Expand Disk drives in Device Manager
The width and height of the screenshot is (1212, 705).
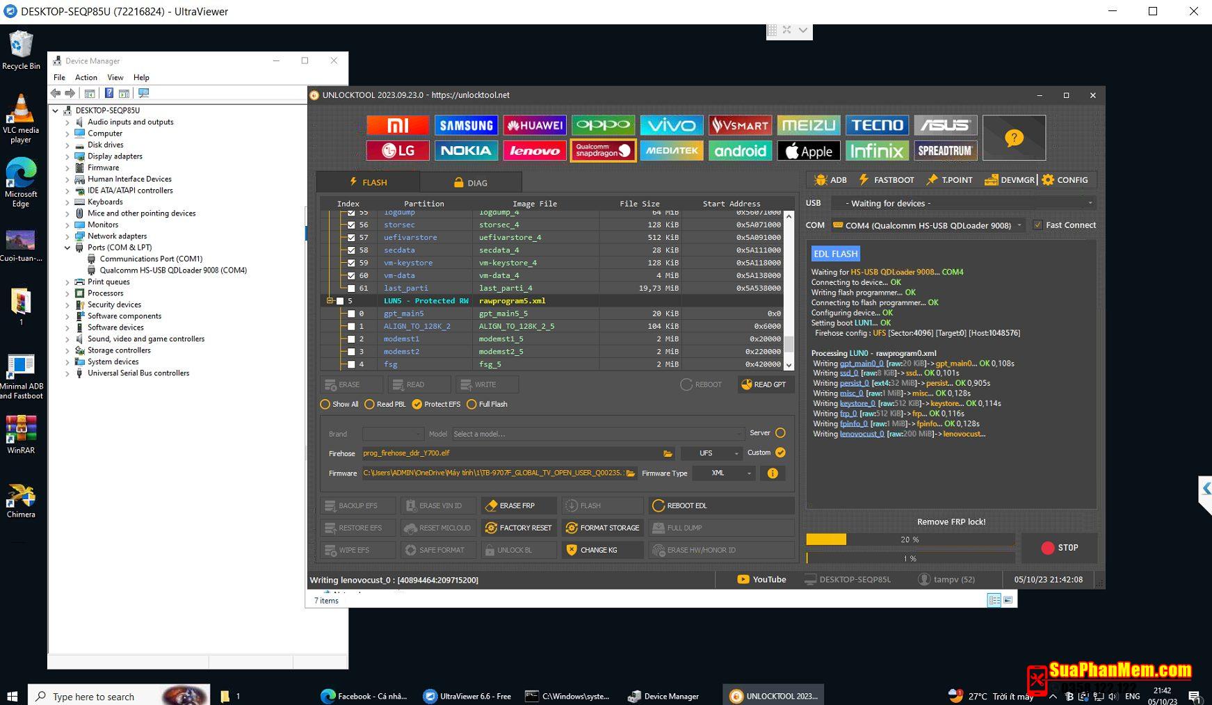point(67,145)
